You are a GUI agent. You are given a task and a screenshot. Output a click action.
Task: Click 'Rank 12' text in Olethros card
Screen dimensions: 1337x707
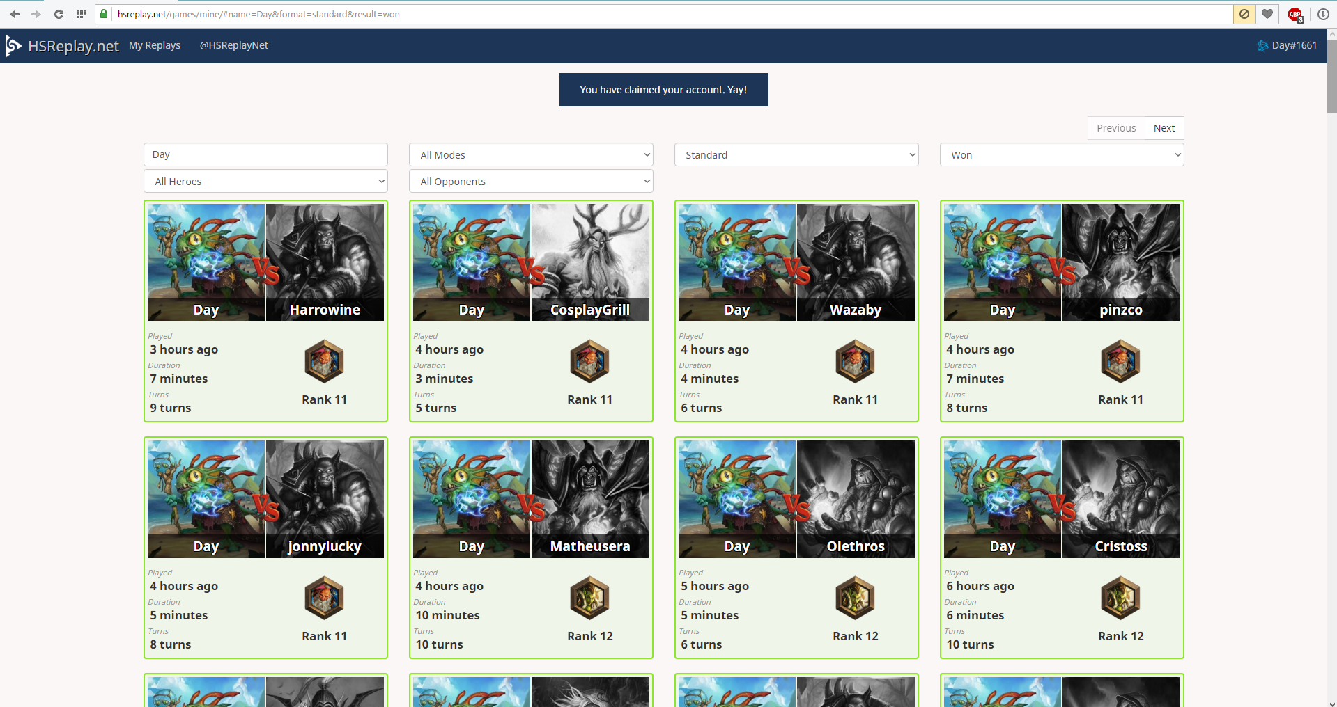[855, 636]
